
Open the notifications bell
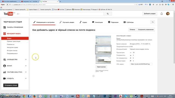click(162, 14)
